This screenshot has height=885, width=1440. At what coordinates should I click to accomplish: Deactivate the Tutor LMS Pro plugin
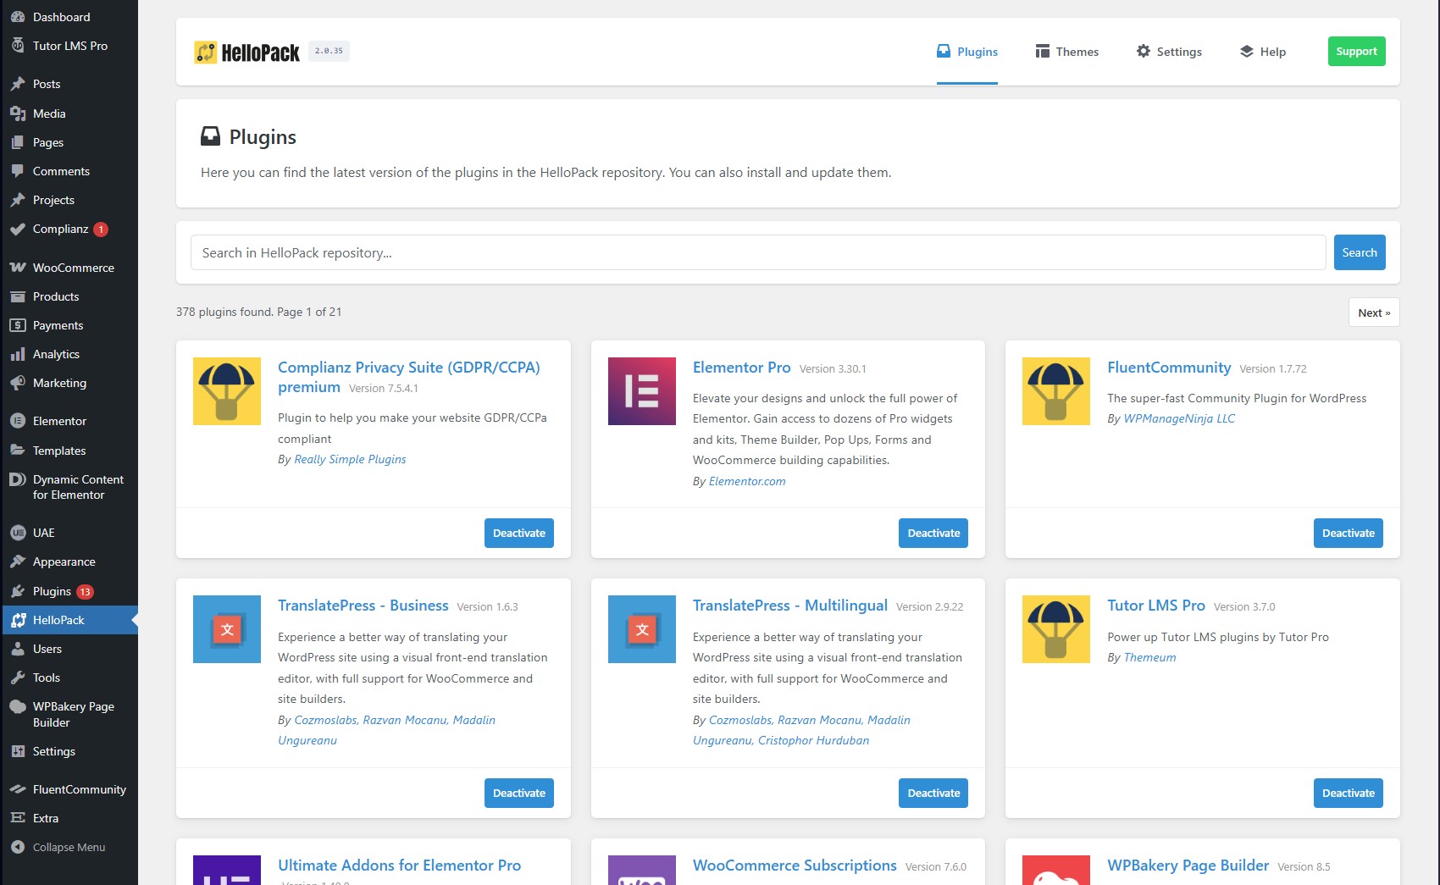tap(1348, 794)
